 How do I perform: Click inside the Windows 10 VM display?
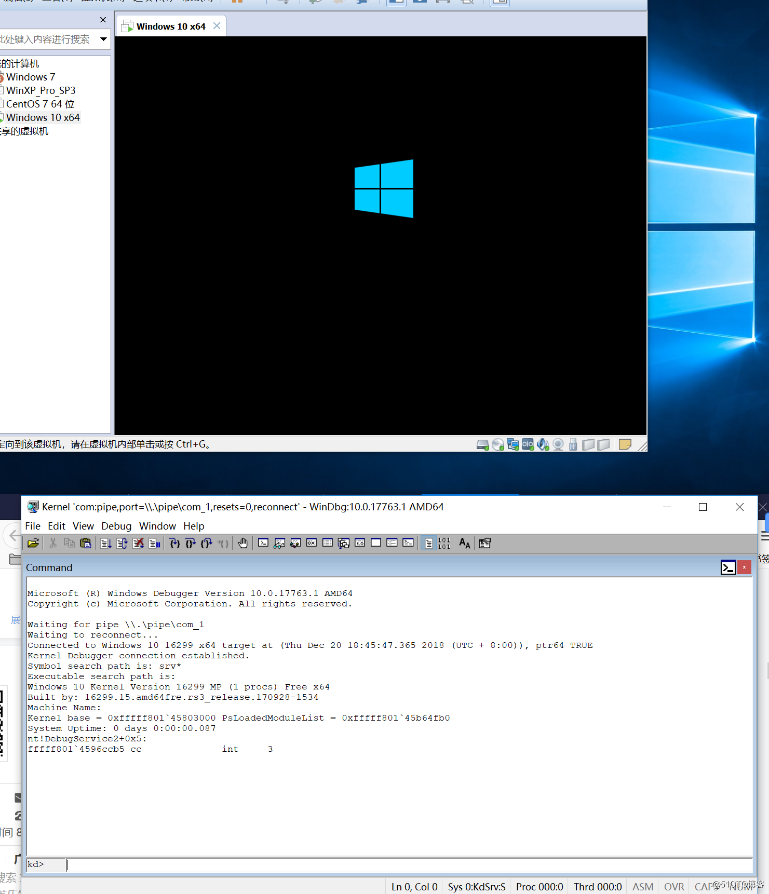[381, 235]
